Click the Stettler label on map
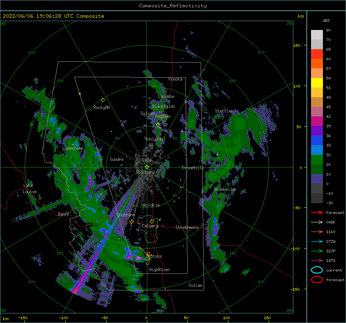Viewport: 346px width, 323px height. pyautogui.click(x=224, y=111)
